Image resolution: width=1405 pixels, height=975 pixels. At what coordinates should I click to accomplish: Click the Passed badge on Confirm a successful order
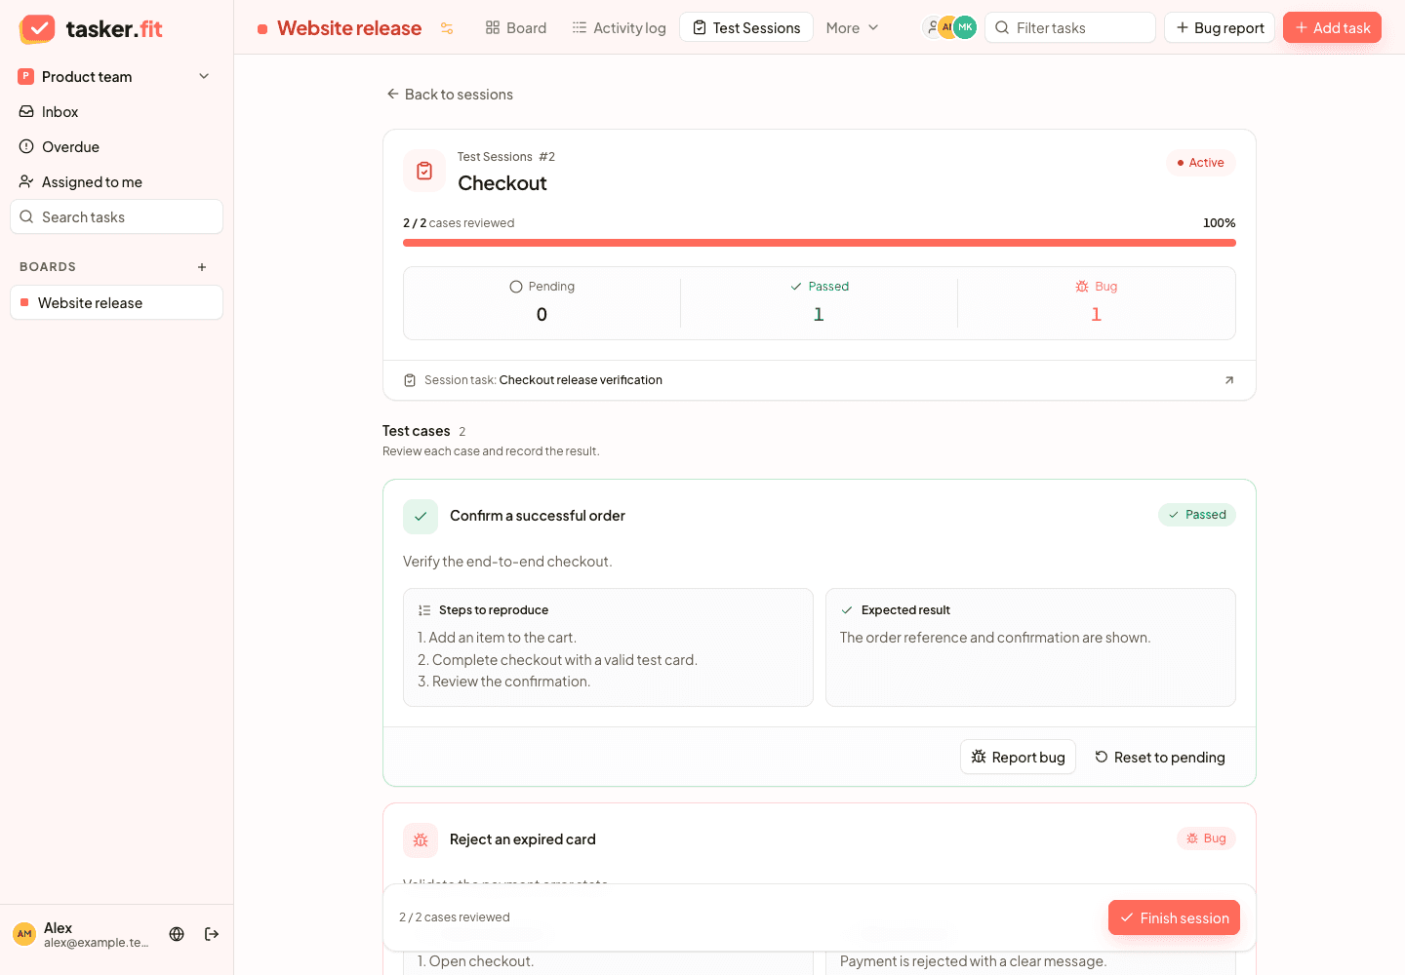click(x=1197, y=515)
